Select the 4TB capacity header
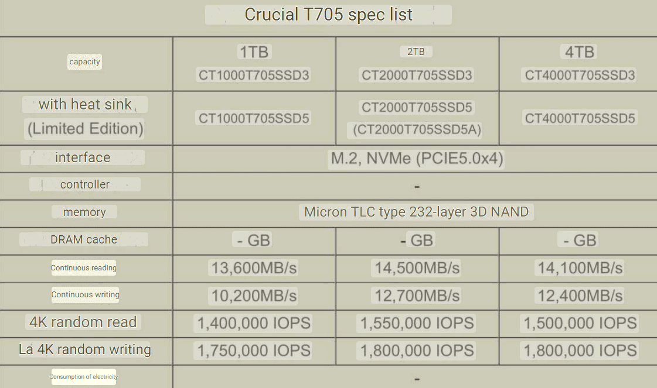This screenshot has height=388, width=657. [579, 52]
